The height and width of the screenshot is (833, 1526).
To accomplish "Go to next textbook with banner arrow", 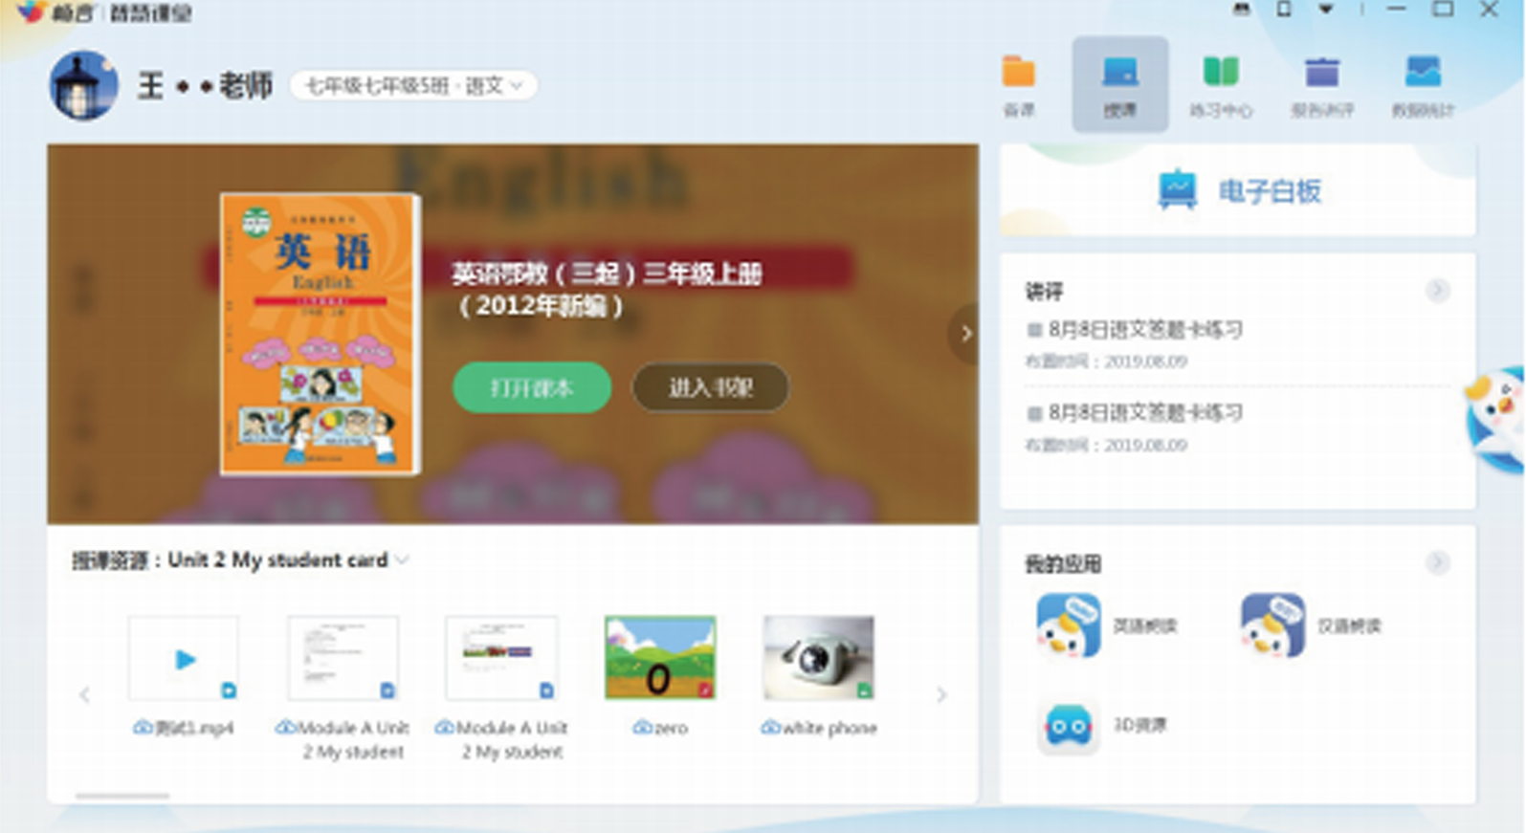I will click(964, 334).
